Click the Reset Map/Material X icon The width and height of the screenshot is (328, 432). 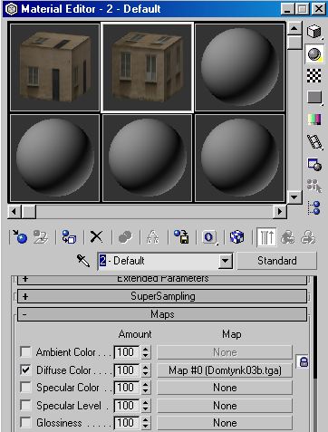point(97,237)
